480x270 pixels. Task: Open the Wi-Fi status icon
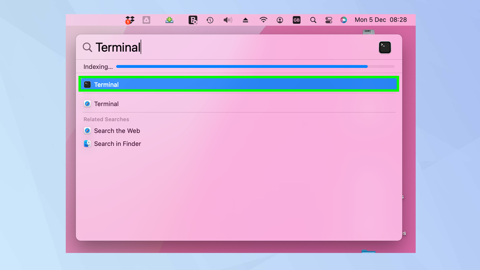coord(263,20)
